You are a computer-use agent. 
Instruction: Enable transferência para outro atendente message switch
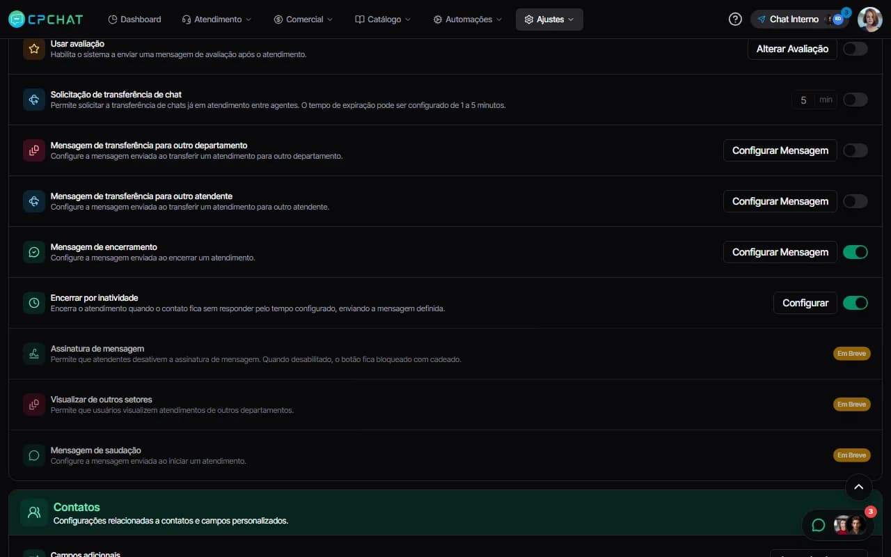[855, 201]
